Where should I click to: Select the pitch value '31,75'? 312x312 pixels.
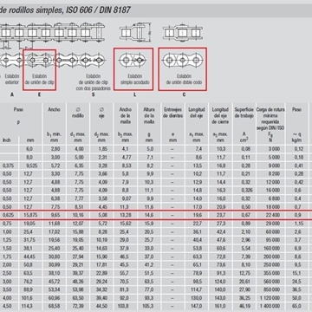click(x=31, y=240)
